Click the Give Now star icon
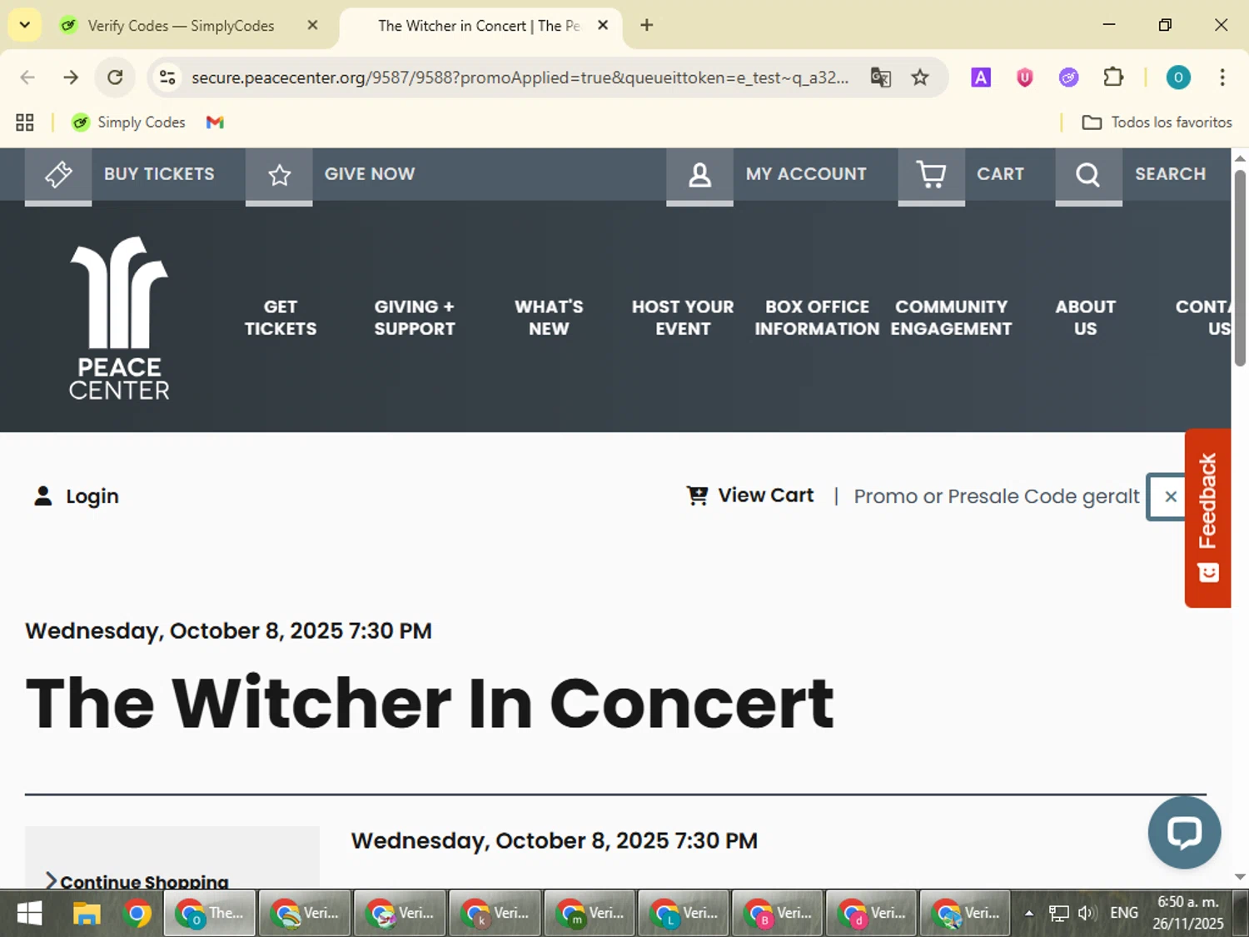 point(279,175)
